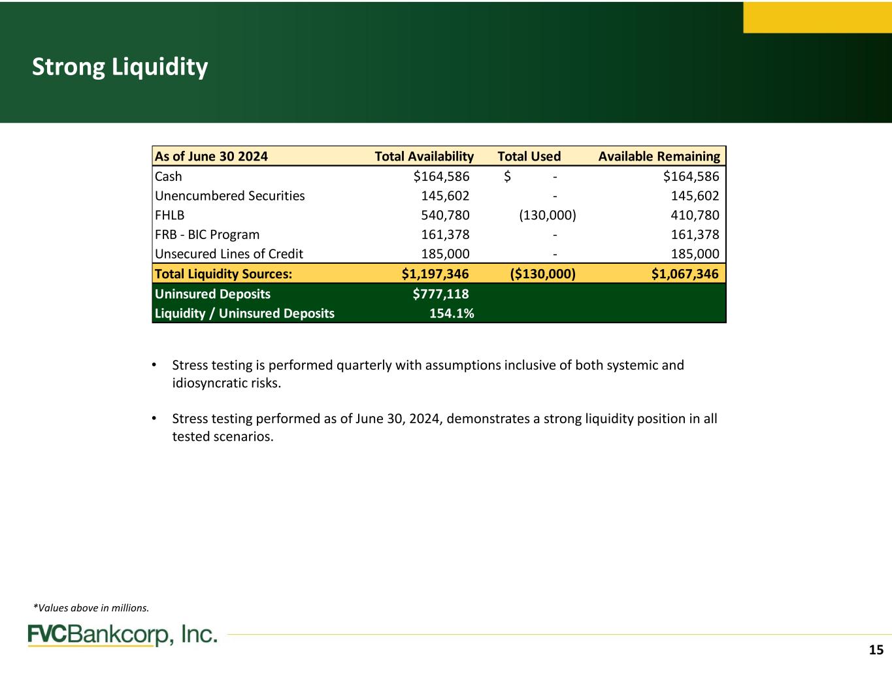Click the FVCBankcorp, Inc. logo
The height and width of the screenshot is (689, 892).
(x=122, y=635)
